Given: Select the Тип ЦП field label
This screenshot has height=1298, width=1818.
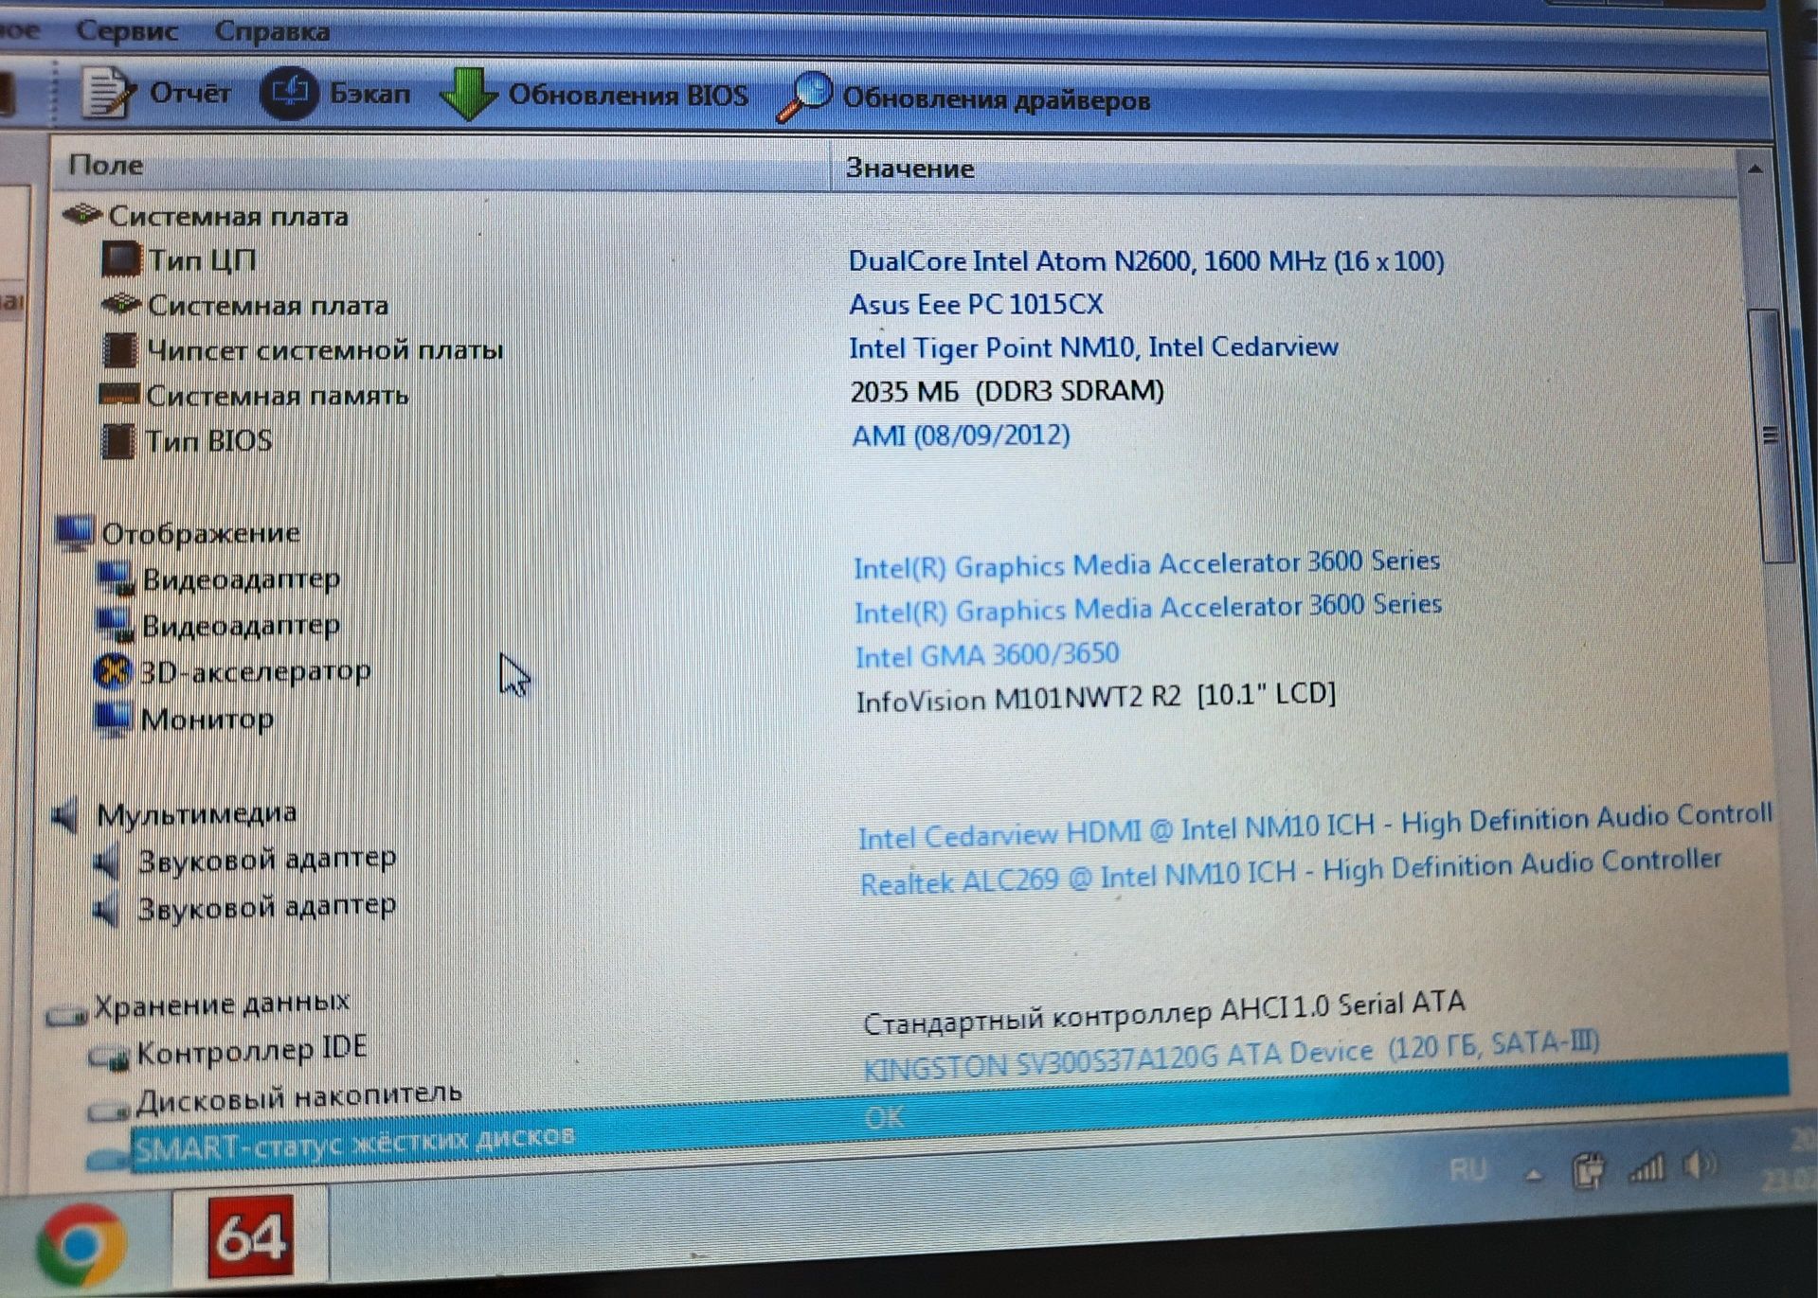Looking at the screenshot, I should click(x=201, y=259).
